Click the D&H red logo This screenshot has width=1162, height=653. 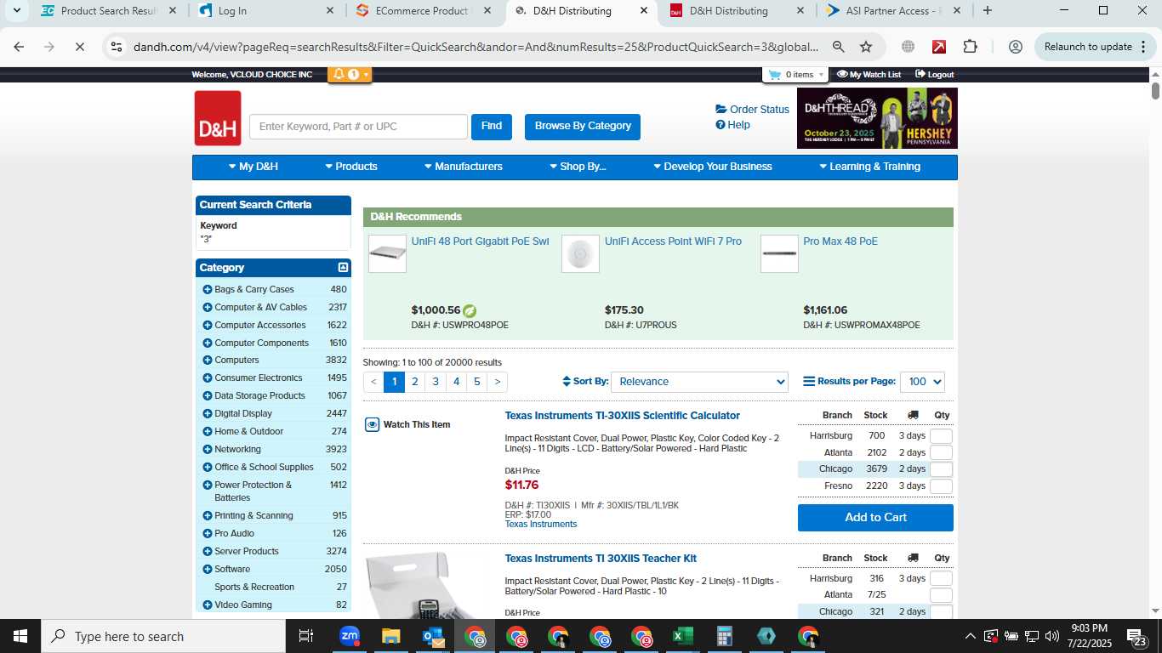click(218, 118)
